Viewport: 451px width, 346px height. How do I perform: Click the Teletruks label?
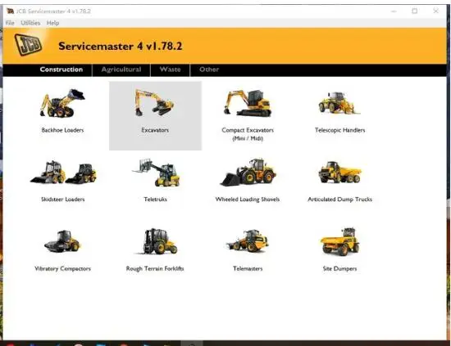[155, 199]
